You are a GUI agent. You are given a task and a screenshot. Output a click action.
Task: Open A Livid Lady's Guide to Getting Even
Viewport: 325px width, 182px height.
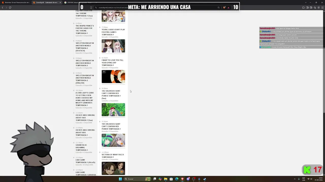coord(85,99)
